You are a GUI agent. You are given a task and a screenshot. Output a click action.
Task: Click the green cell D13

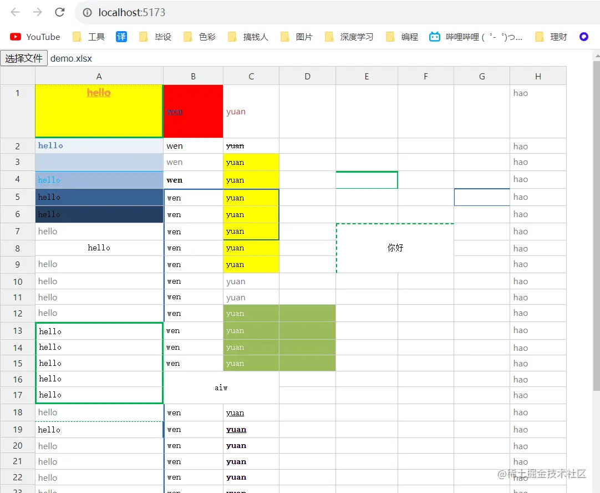[x=307, y=330]
